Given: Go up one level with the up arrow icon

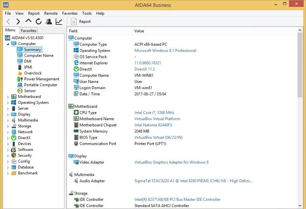Looking at the screenshot, I should coord(28,21).
